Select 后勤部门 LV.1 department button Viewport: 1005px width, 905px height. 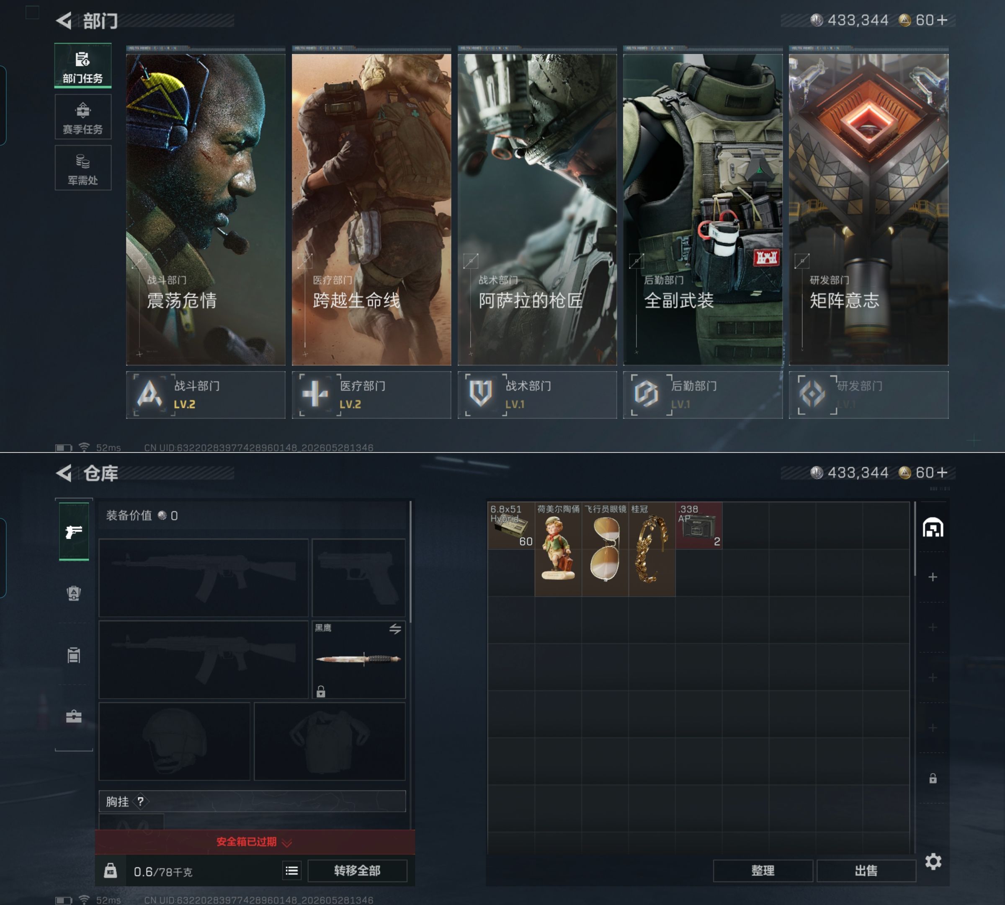[703, 395]
